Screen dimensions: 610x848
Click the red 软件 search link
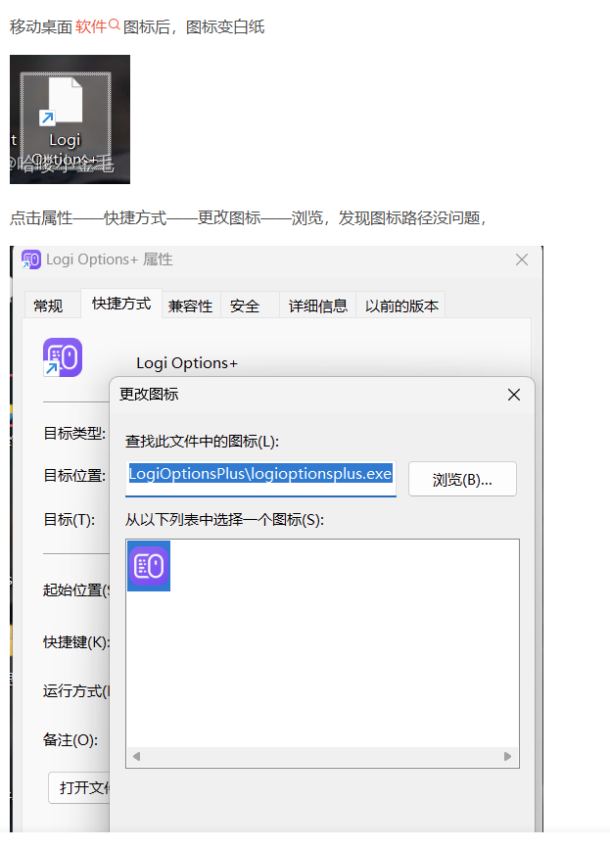pyautogui.click(x=91, y=26)
